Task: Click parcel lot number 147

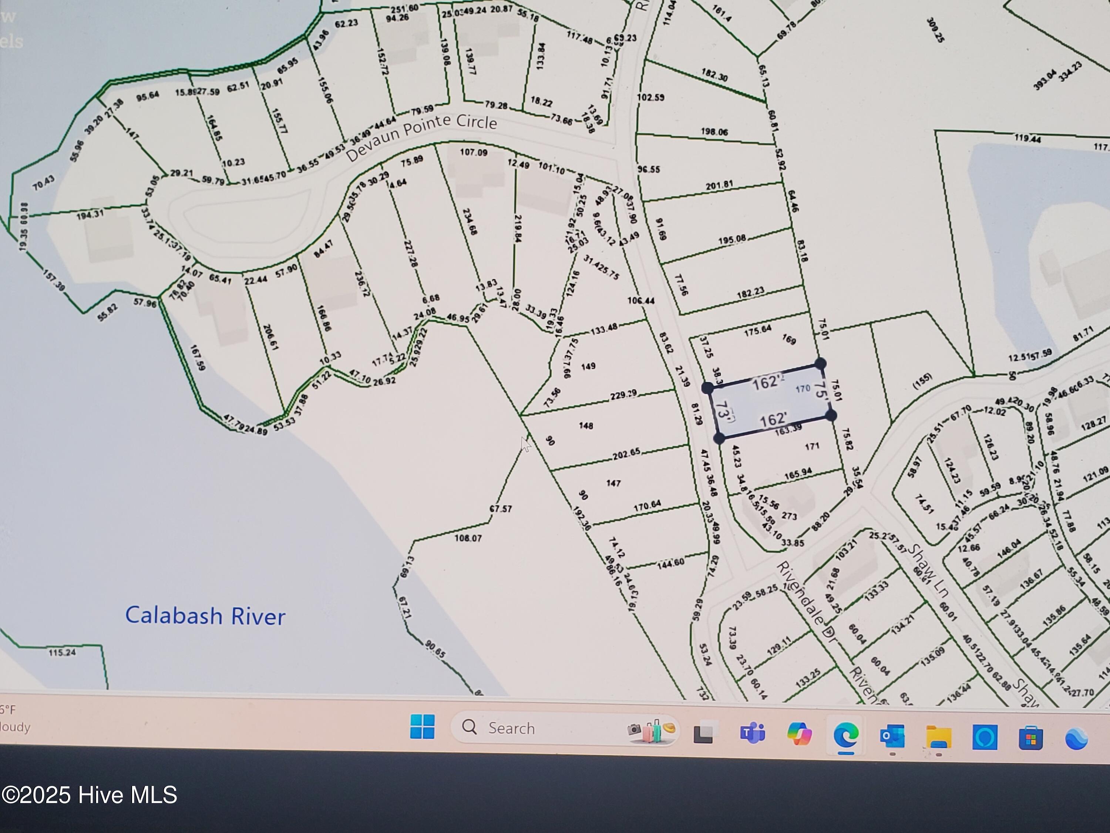Action: (x=613, y=483)
